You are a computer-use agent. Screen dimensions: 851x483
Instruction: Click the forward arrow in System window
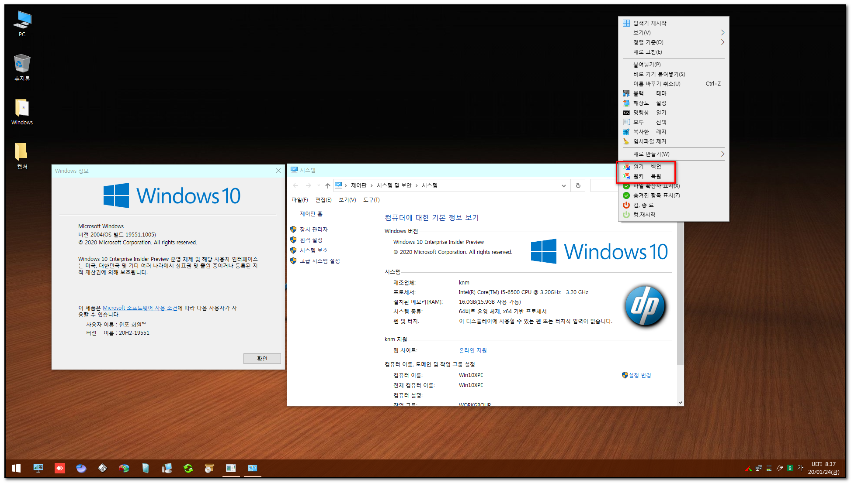[309, 185]
